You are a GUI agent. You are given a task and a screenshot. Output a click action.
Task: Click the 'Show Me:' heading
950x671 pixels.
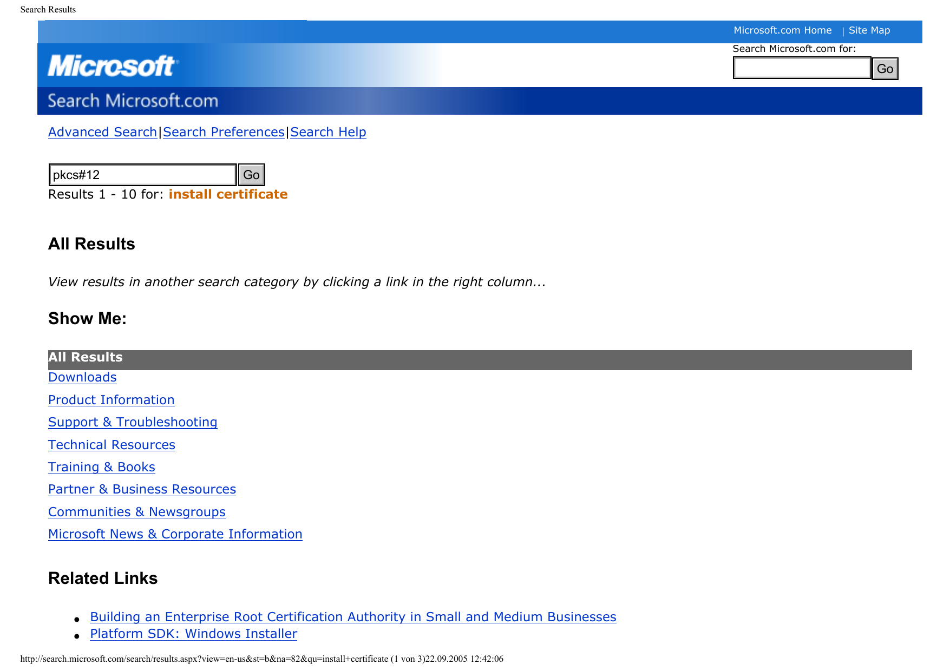[87, 319]
